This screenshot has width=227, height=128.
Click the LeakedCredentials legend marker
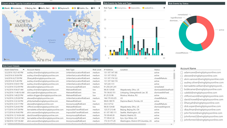[x=143, y=8]
